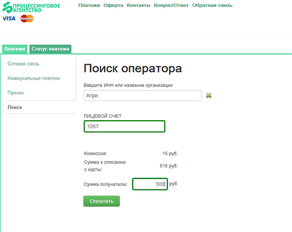Screen dimensions: 292x232
Task: Click the VISA card logo
Action: [9, 19]
